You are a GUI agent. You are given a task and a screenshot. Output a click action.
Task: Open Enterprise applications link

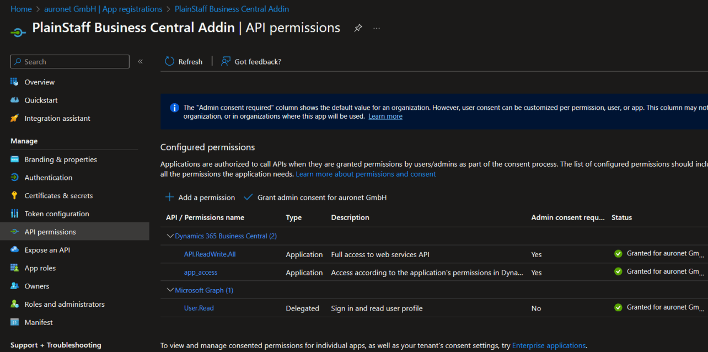pyautogui.click(x=549, y=345)
